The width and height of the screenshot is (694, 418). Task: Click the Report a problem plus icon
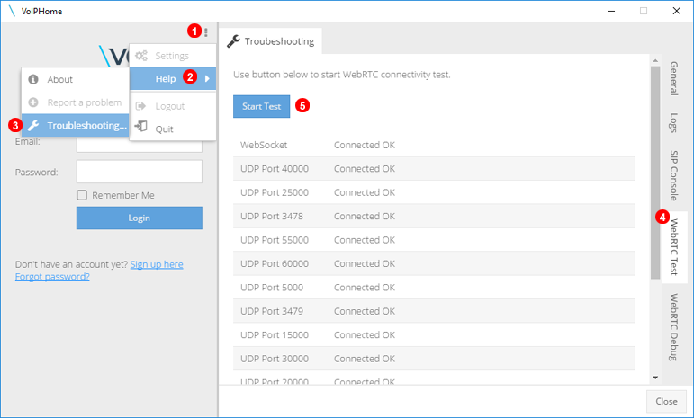33,102
